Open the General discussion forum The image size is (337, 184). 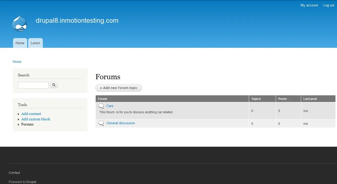tap(121, 123)
